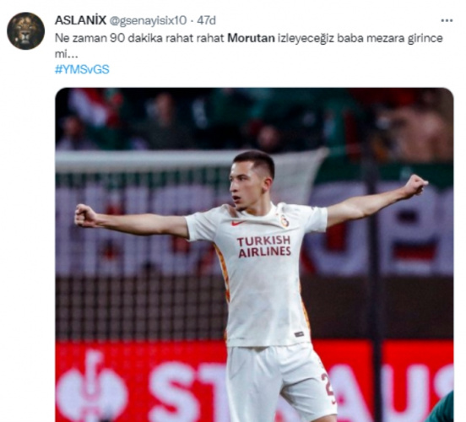Click the red sponsor banner logo
The image size is (466, 422).
click(x=91, y=387)
